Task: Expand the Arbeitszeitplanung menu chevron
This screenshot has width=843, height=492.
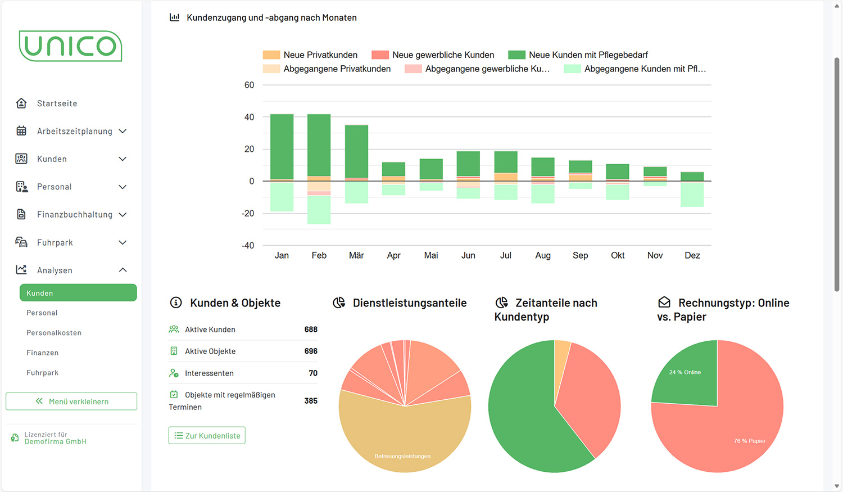Action: (x=123, y=131)
